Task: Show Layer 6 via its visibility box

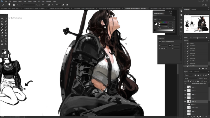Action: (185, 87)
